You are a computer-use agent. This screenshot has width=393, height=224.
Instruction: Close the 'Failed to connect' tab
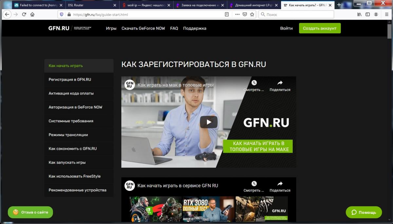(x=61, y=5)
